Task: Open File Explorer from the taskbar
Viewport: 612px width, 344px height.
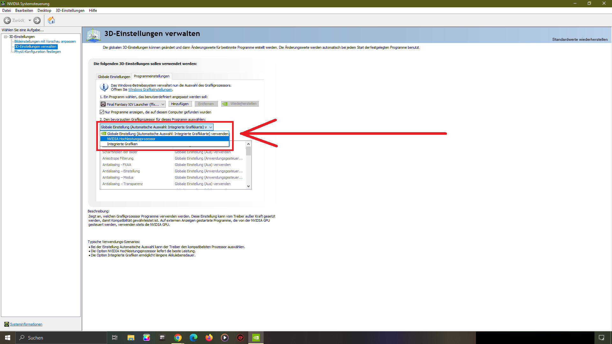Action: [x=131, y=338]
